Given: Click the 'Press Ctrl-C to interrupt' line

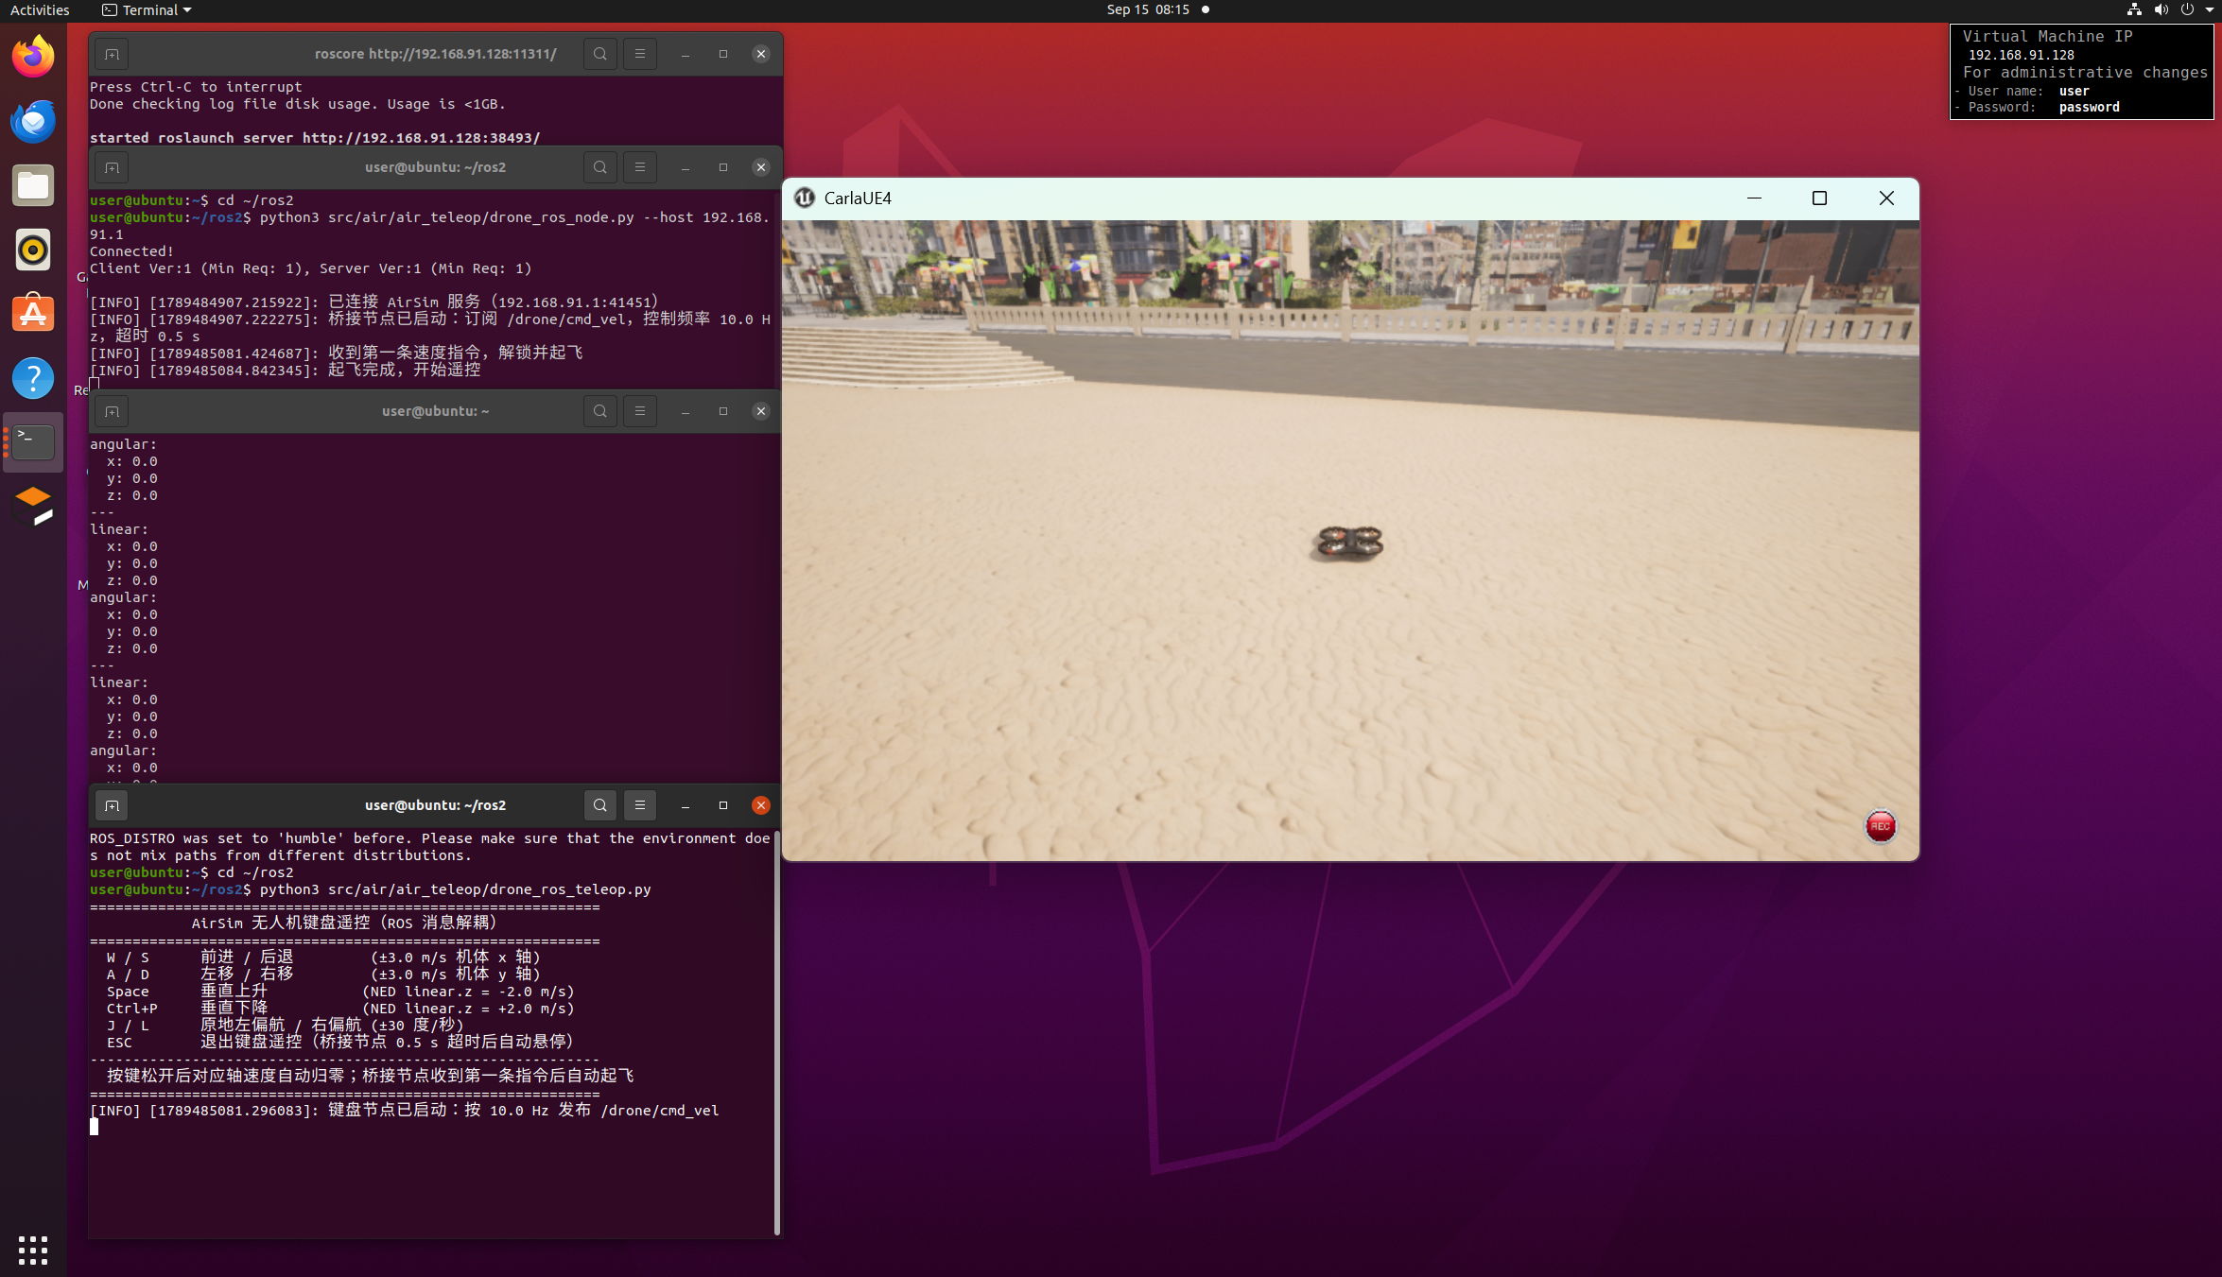Looking at the screenshot, I should tap(196, 87).
